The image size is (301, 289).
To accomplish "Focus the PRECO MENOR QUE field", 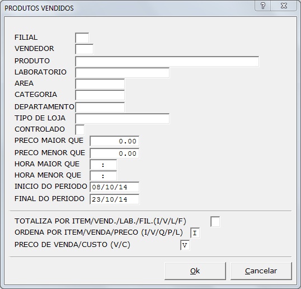I will click(x=115, y=153).
